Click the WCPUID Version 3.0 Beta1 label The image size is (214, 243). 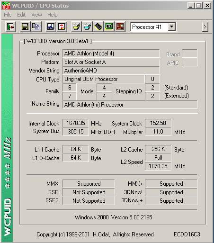click(58, 41)
